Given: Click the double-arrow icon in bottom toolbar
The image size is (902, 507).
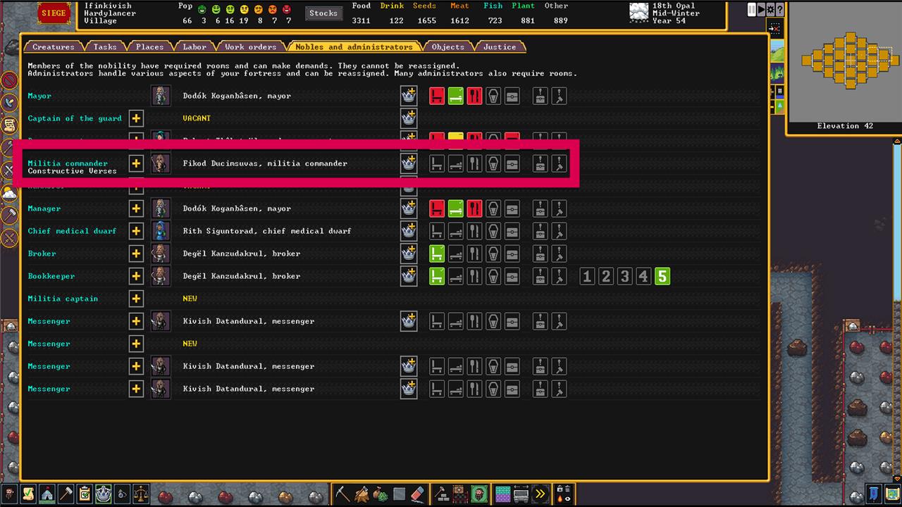Looking at the screenshot, I should click(x=540, y=493).
